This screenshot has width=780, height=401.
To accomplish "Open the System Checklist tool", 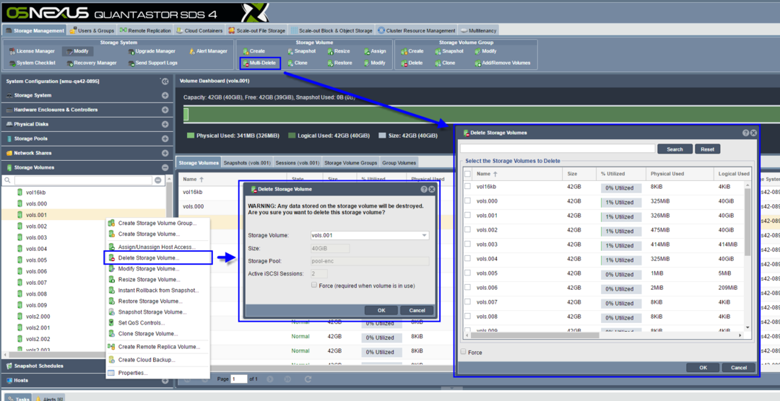I will click(x=32, y=63).
